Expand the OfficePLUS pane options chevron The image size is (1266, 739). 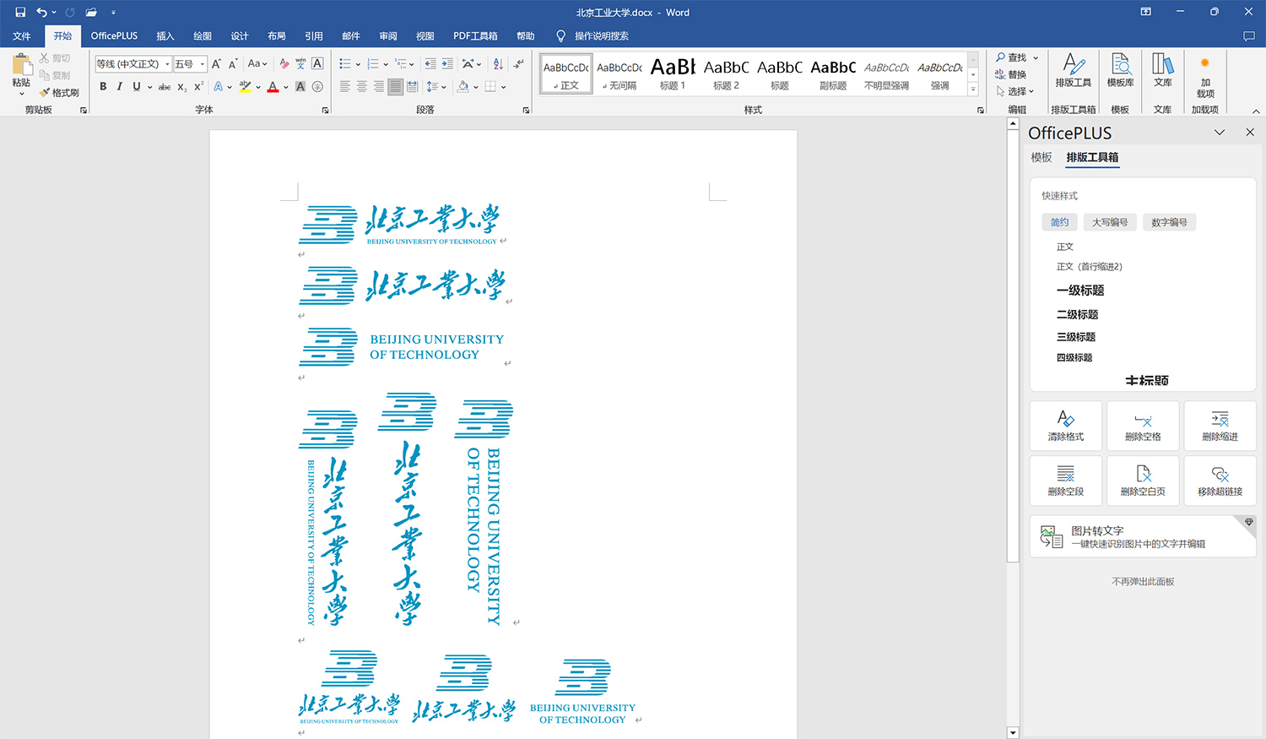click(x=1220, y=133)
